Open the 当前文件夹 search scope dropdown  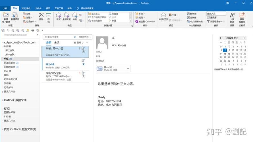[x=85, y=37]
